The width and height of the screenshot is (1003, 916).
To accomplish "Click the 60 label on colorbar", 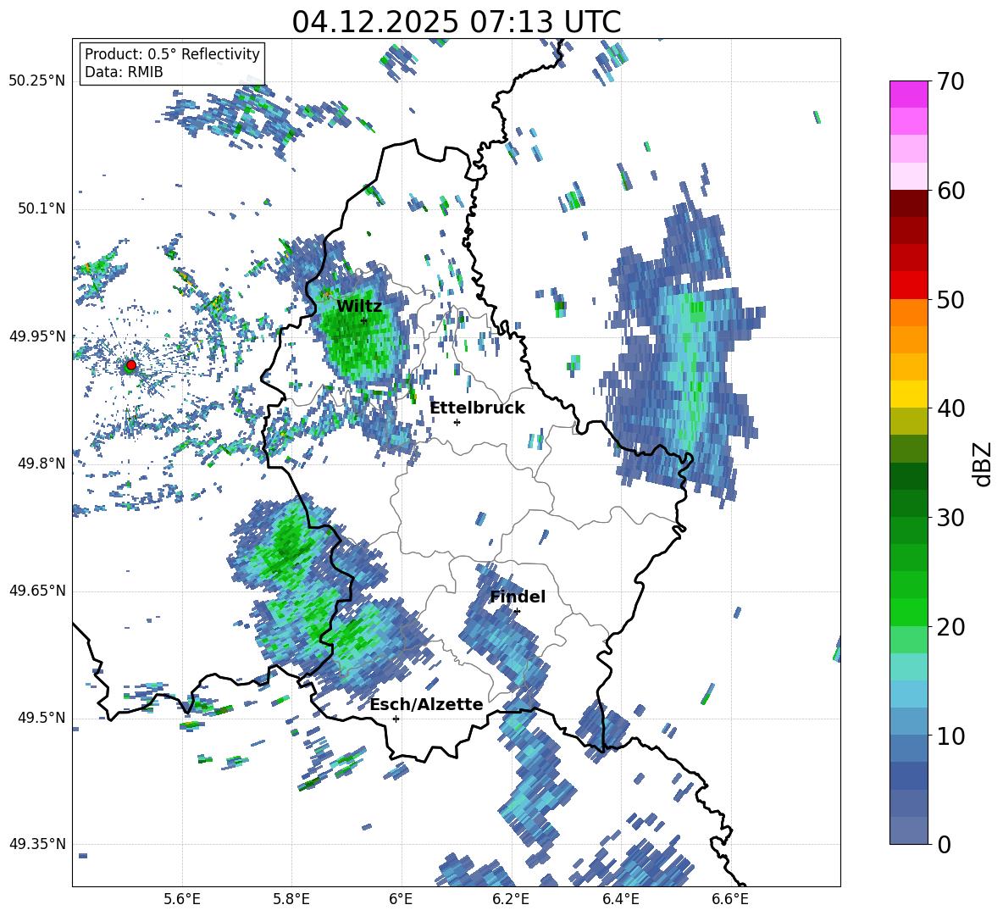I will pyautogui.click(x=950, y=191).
